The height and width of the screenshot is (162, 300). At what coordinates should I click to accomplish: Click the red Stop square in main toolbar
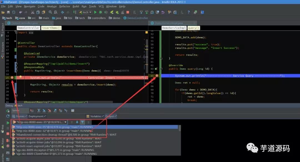click(127, 12)
